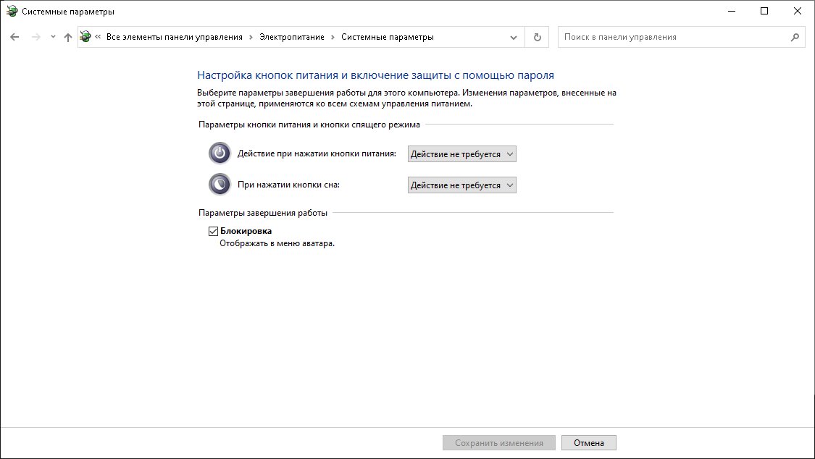Go up one level with the Up arrow
The height and width of the screenshot is (459, 815).
(x=67, y=37)
